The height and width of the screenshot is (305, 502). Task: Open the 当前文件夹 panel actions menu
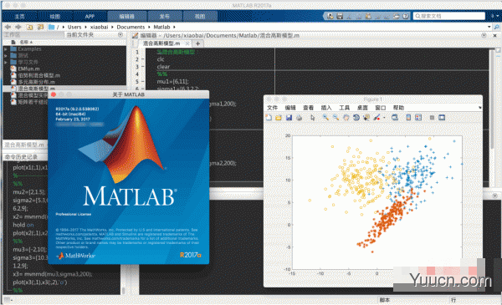(120, 34)
